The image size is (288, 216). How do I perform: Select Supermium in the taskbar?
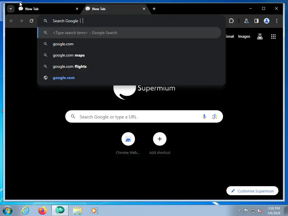tap(60, 210)
